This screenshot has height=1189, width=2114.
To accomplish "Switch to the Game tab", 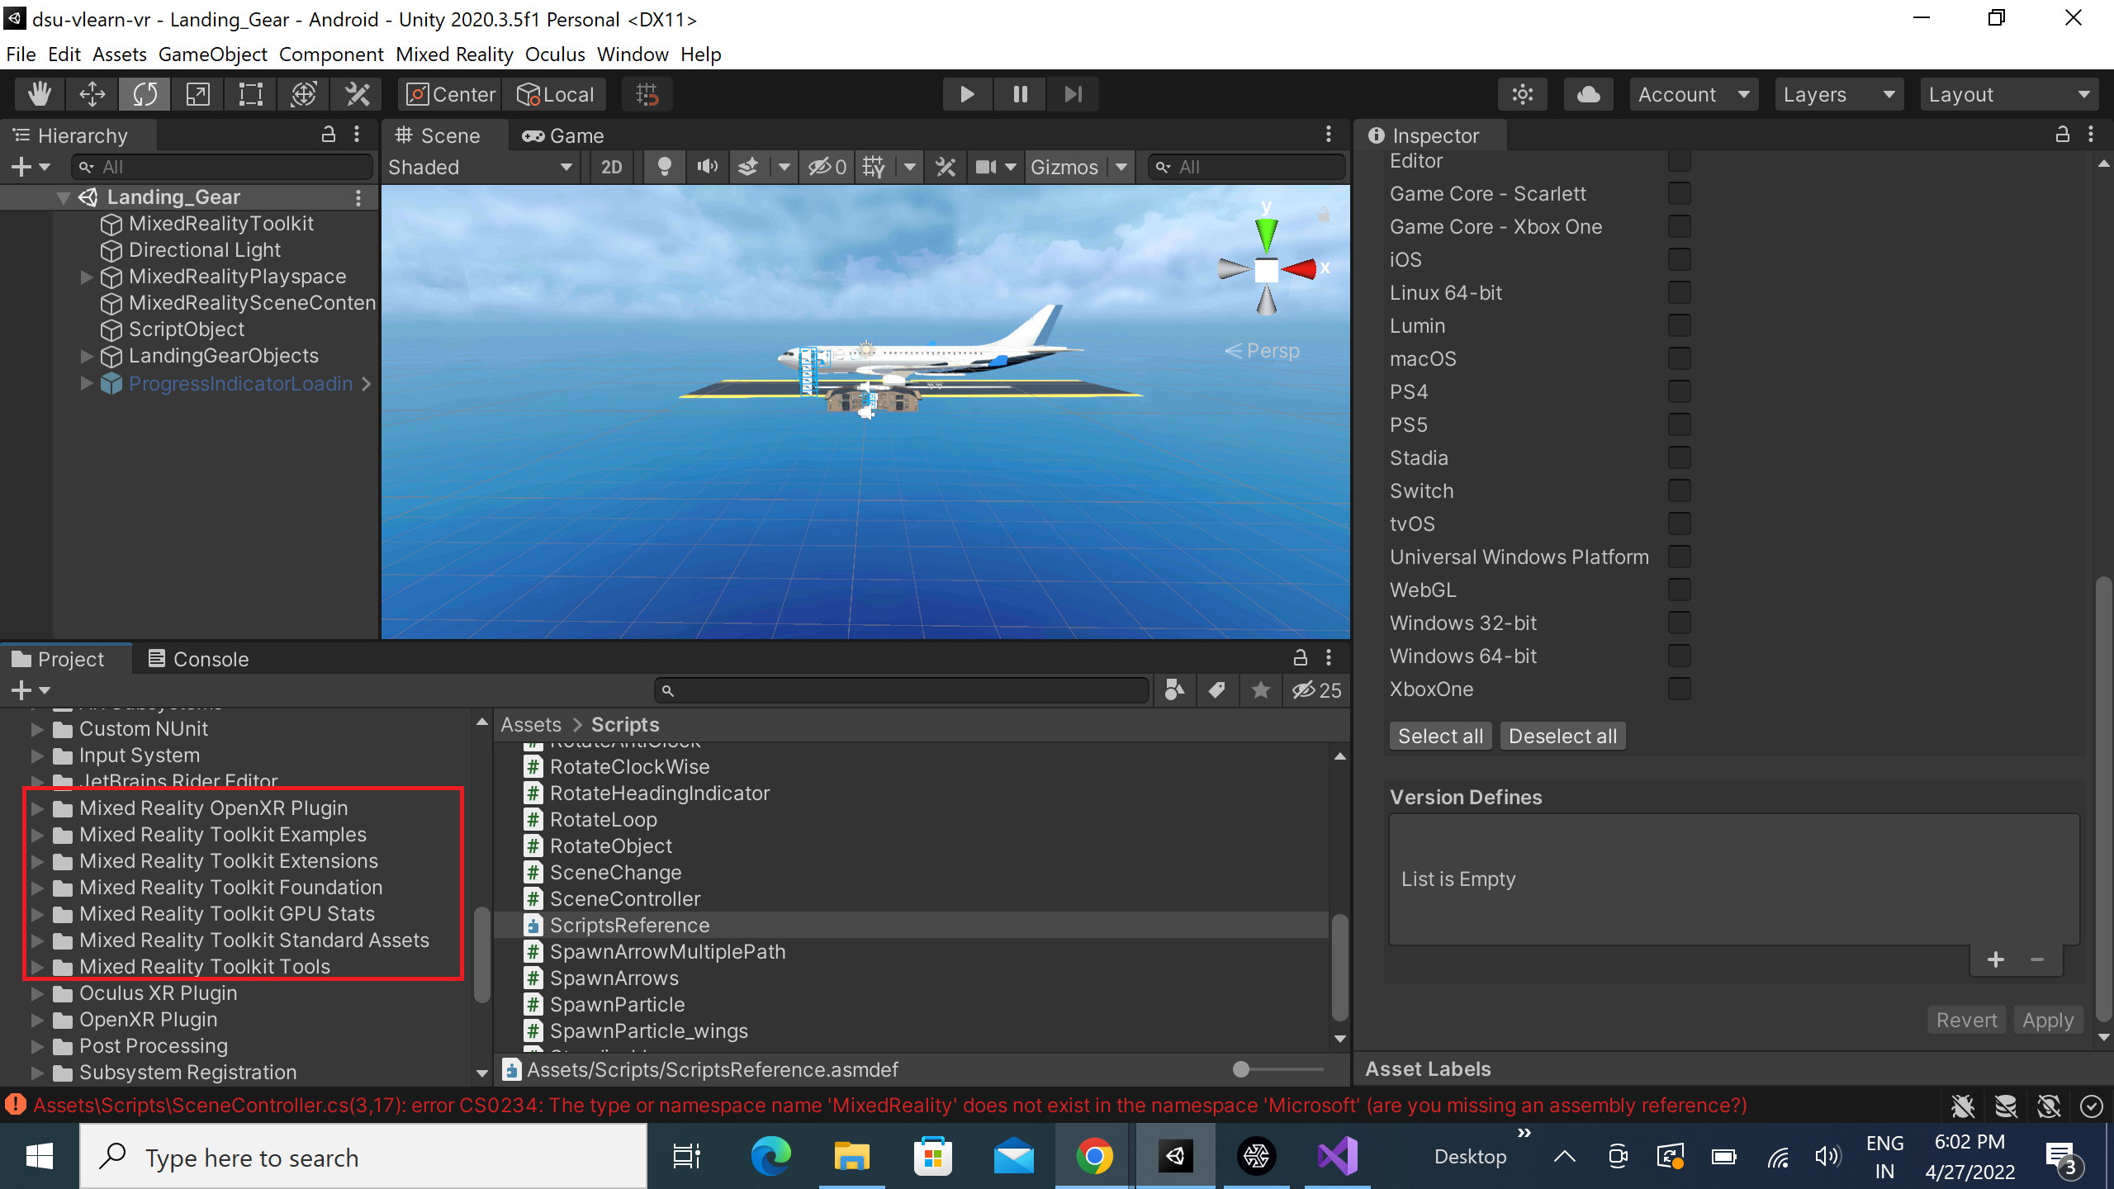I will point(563,135).
